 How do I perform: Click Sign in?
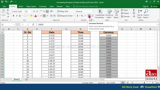(x=145, y=6)
